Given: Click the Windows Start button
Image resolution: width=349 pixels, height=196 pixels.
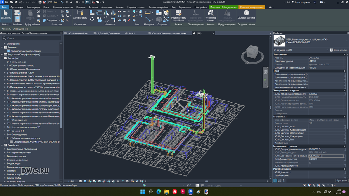Looking at the screenshot, I should pyautogui.click(x=142, y=192).
